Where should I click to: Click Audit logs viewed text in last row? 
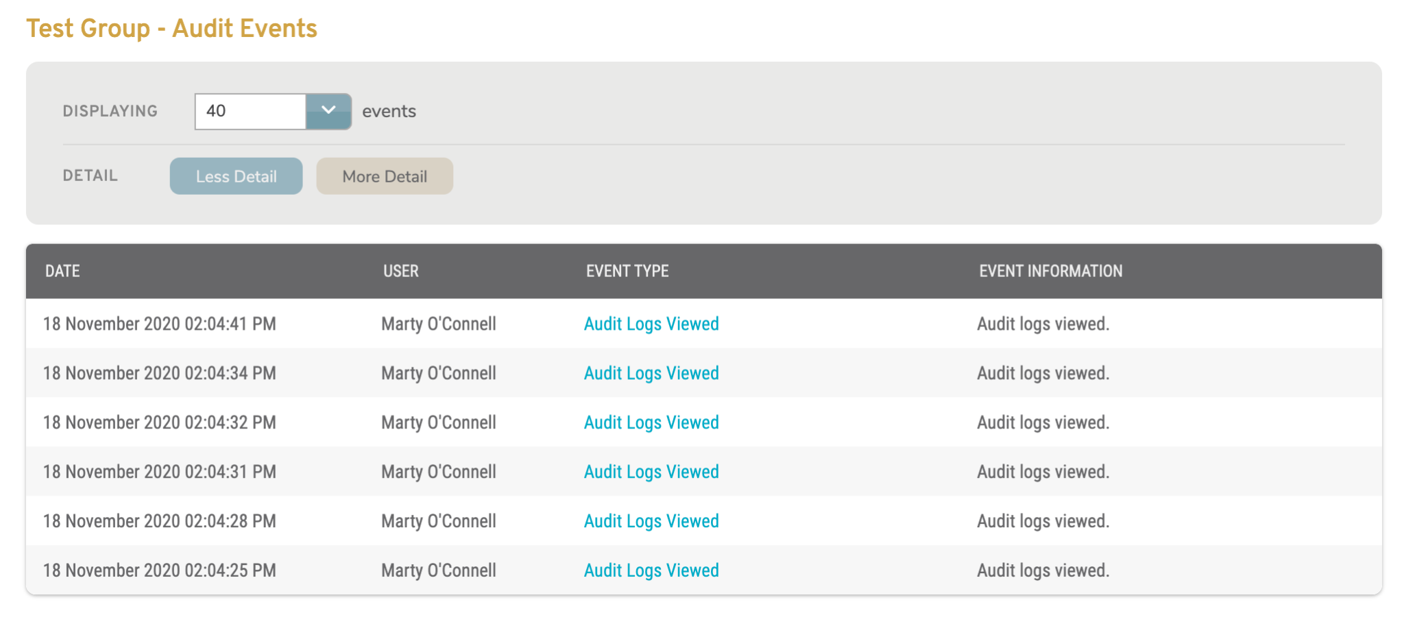(x=1043, y=570)
